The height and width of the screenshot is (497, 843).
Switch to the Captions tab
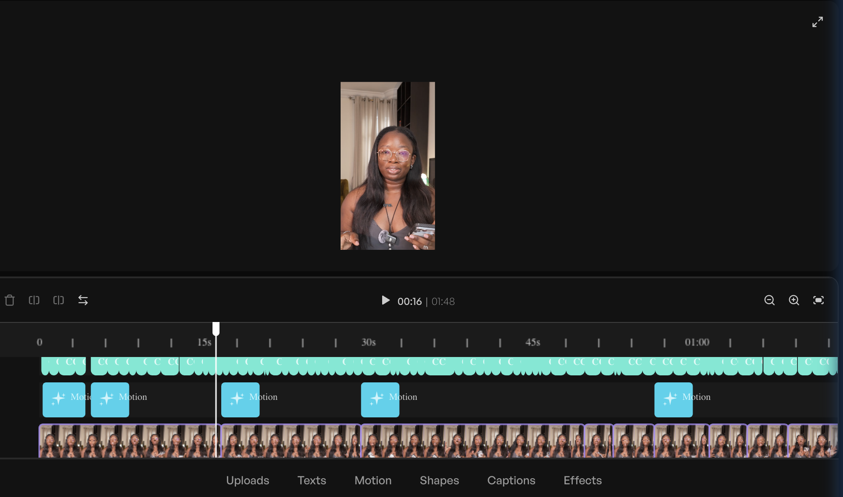point(511,480)
